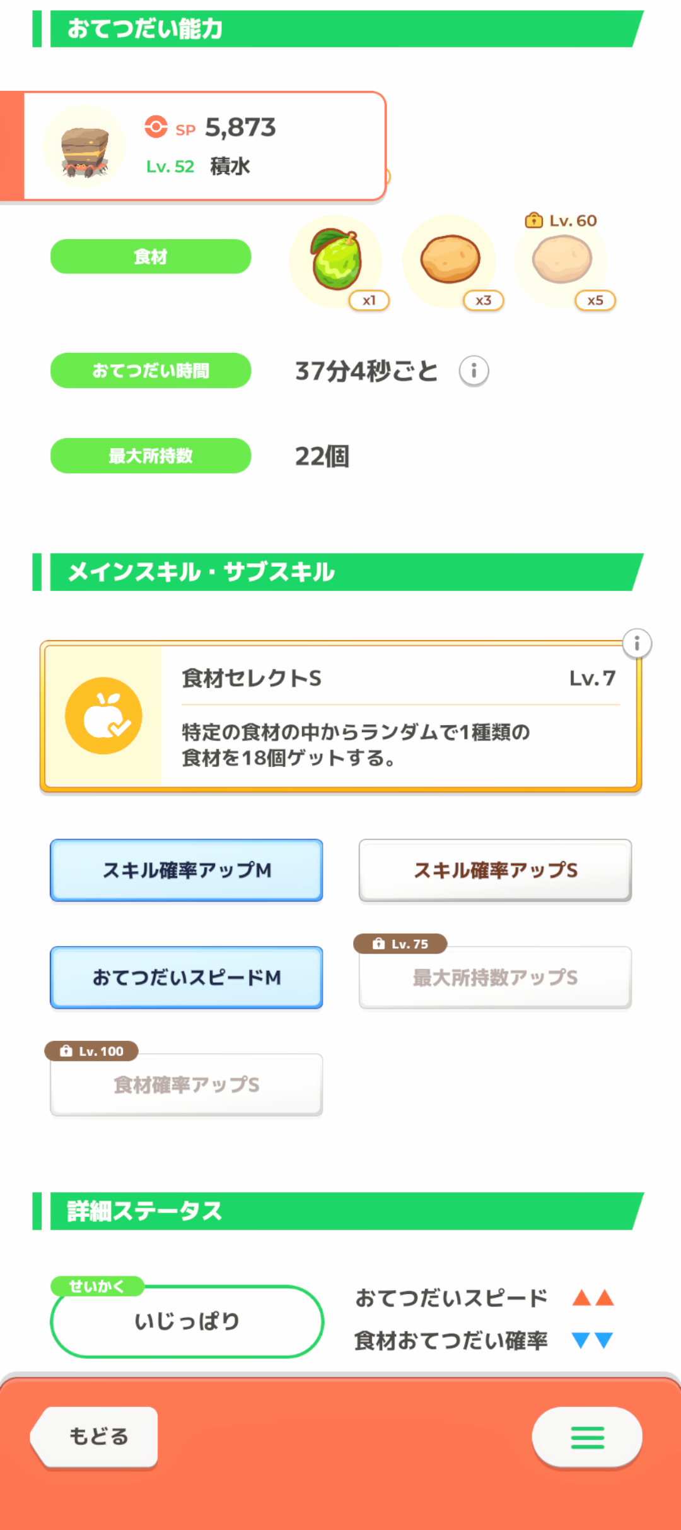The width and height of the screenshot is (681, 1530).
Task: Select スキル確率アップM sub skill
Action: tap(187, 870)
